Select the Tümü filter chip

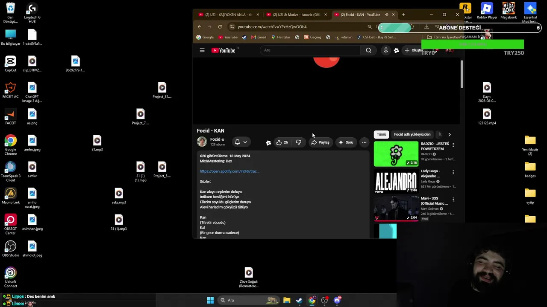point(381,134)
